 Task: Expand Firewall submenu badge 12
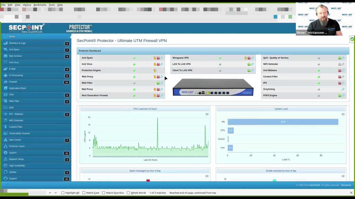(x=66, y=82)
